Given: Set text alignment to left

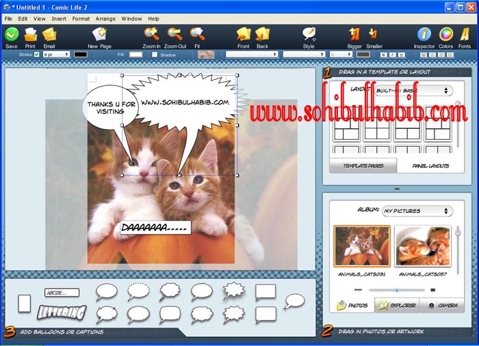Looking at the screenshot, I should [x=424, y=55].
